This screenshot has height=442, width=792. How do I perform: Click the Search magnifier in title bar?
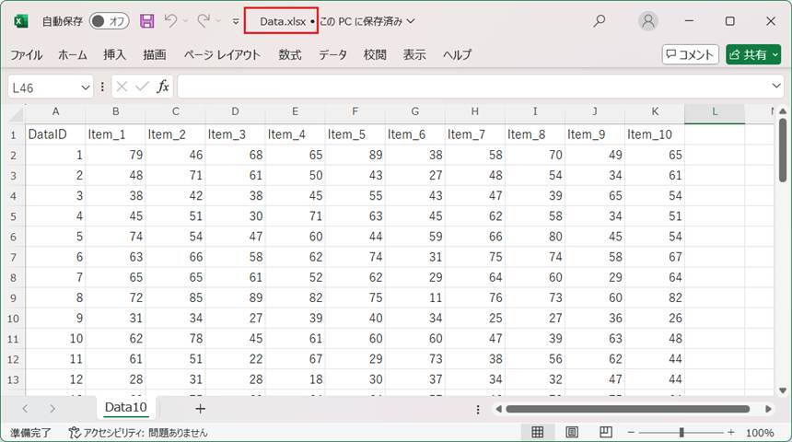pos(600,20)
